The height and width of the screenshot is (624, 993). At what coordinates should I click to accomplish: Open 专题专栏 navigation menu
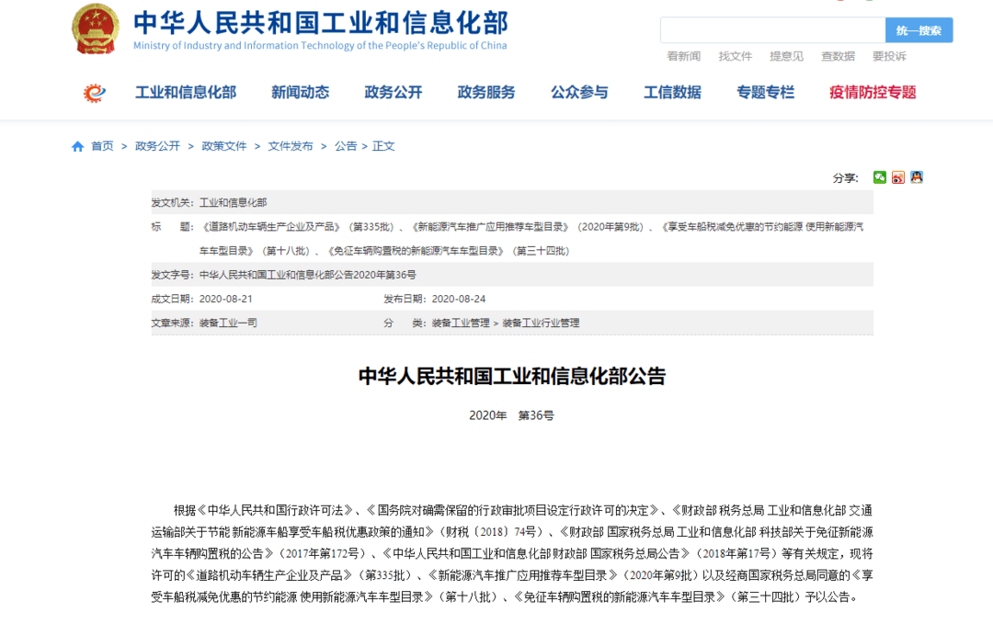pyautogui.click(x=766, y=93)
